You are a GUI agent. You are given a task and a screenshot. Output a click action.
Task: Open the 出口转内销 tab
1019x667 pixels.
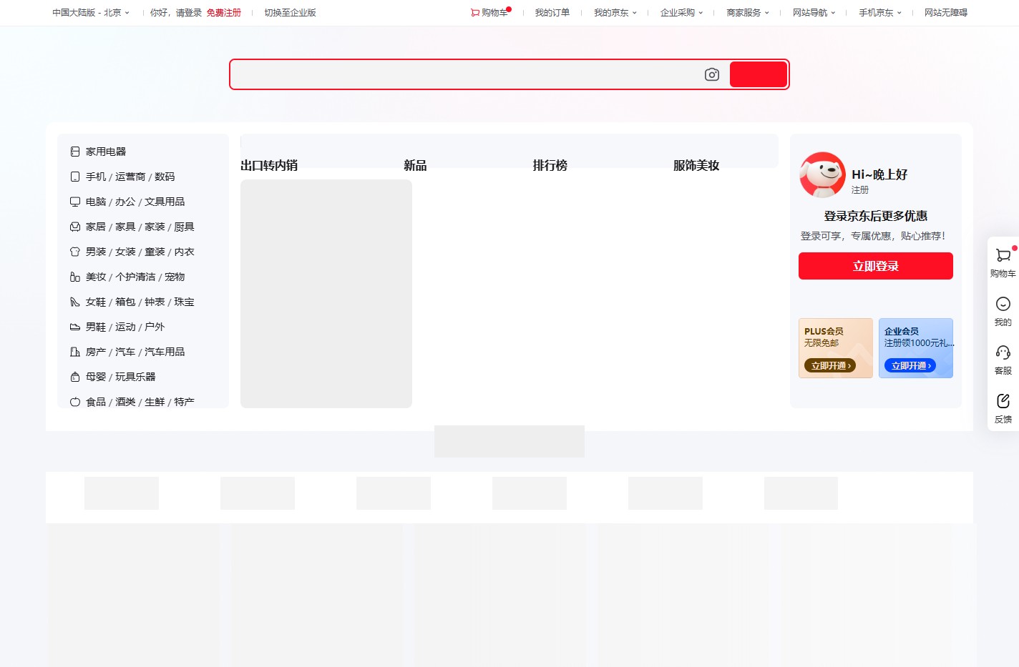coord(269,165)
